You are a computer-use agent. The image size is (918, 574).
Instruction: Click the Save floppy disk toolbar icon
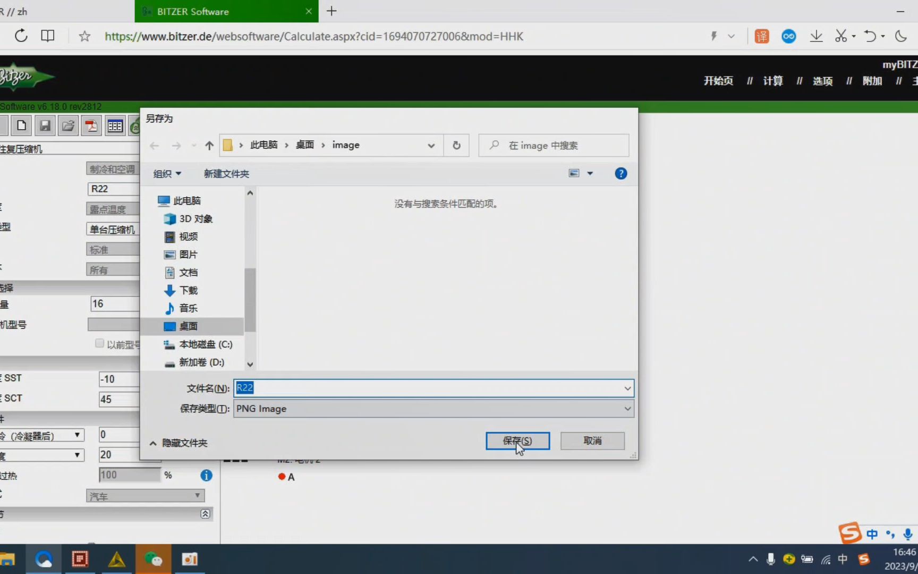point(45,126)
